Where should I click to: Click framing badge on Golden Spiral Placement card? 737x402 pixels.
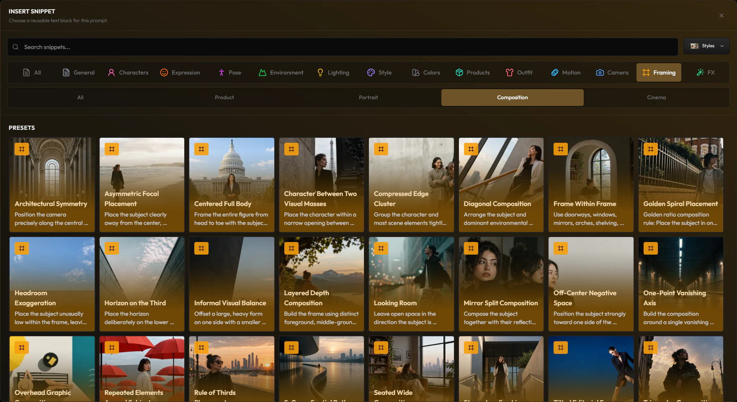click(651, 149)
